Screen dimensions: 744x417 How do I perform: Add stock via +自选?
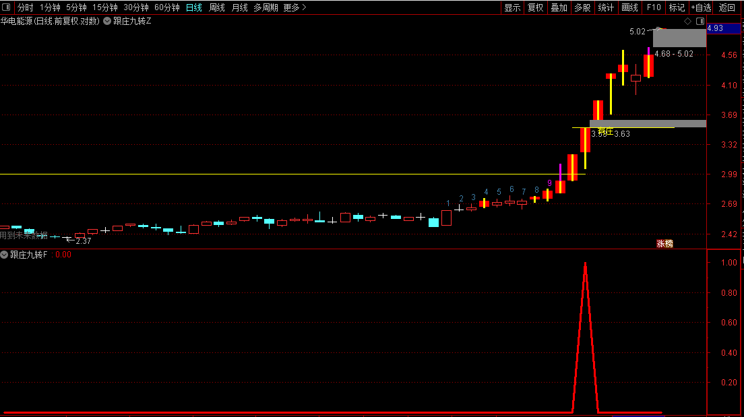coord(702,7)
